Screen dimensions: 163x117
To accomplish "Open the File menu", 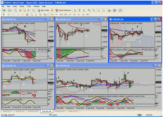I will click(3, 6).
